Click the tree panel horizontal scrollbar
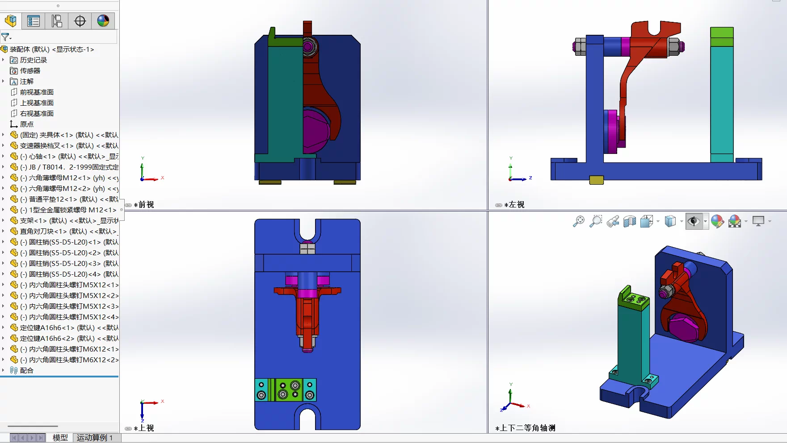This screenshot has height=443, width=787. coord(33,426)
